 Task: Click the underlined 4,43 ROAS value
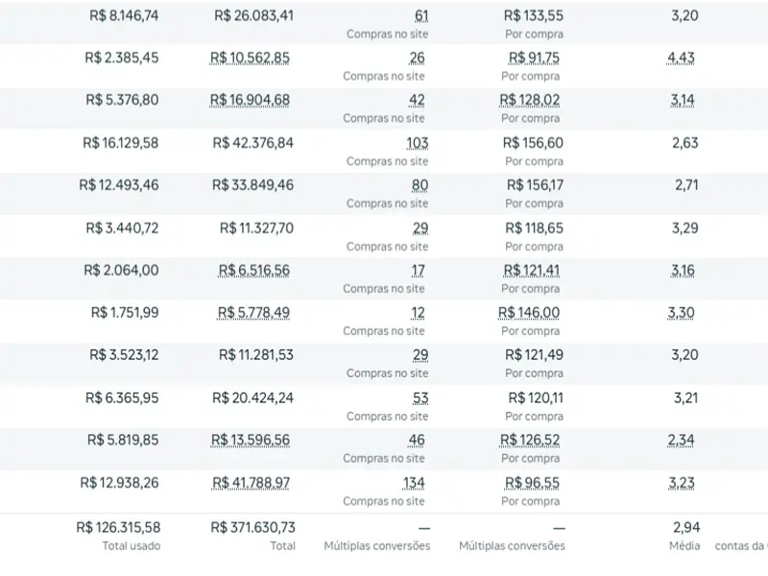pyautogui.click(x=682, y=58)
